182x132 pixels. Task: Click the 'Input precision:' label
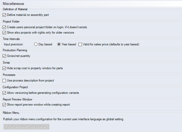14,44
